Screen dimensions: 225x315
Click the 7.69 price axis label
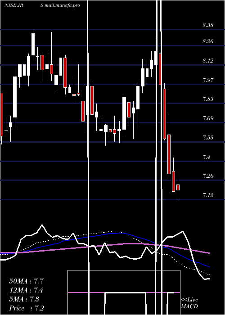pyautogui.click(x=208, y=118)
